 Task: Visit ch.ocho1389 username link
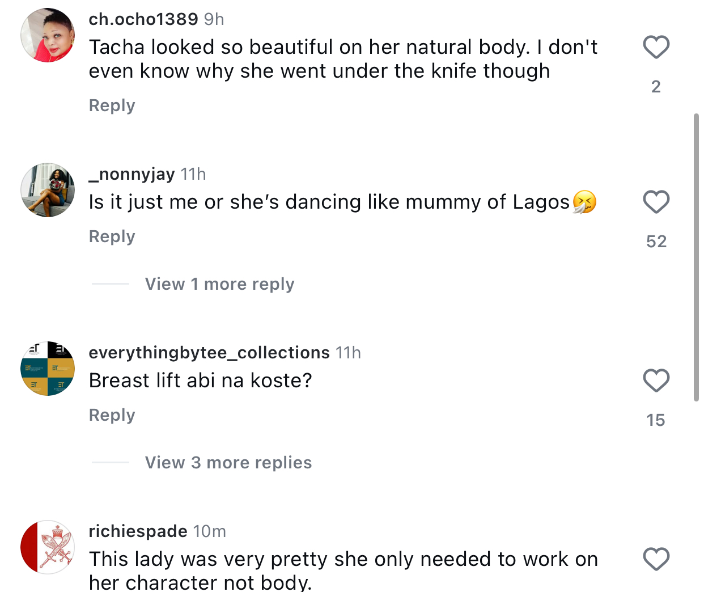pos(143,19)
